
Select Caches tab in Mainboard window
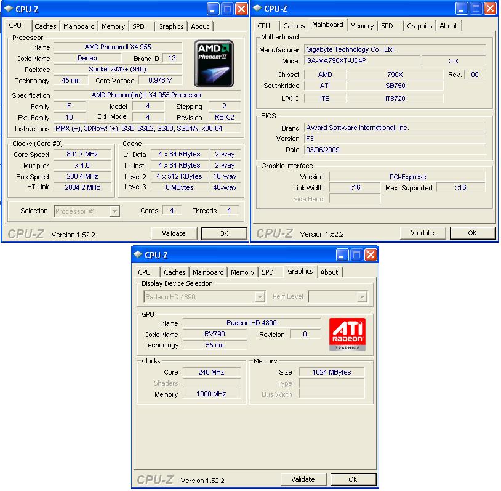click(294, 26)
